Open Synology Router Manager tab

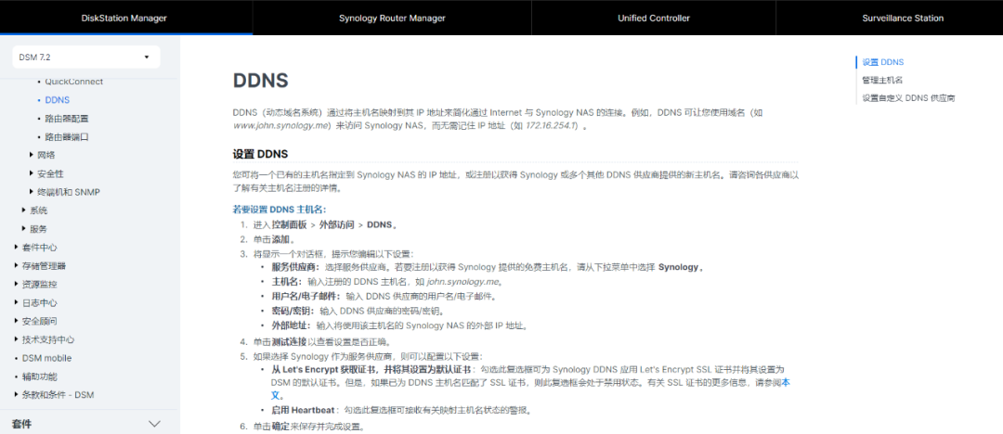(392, 18)
